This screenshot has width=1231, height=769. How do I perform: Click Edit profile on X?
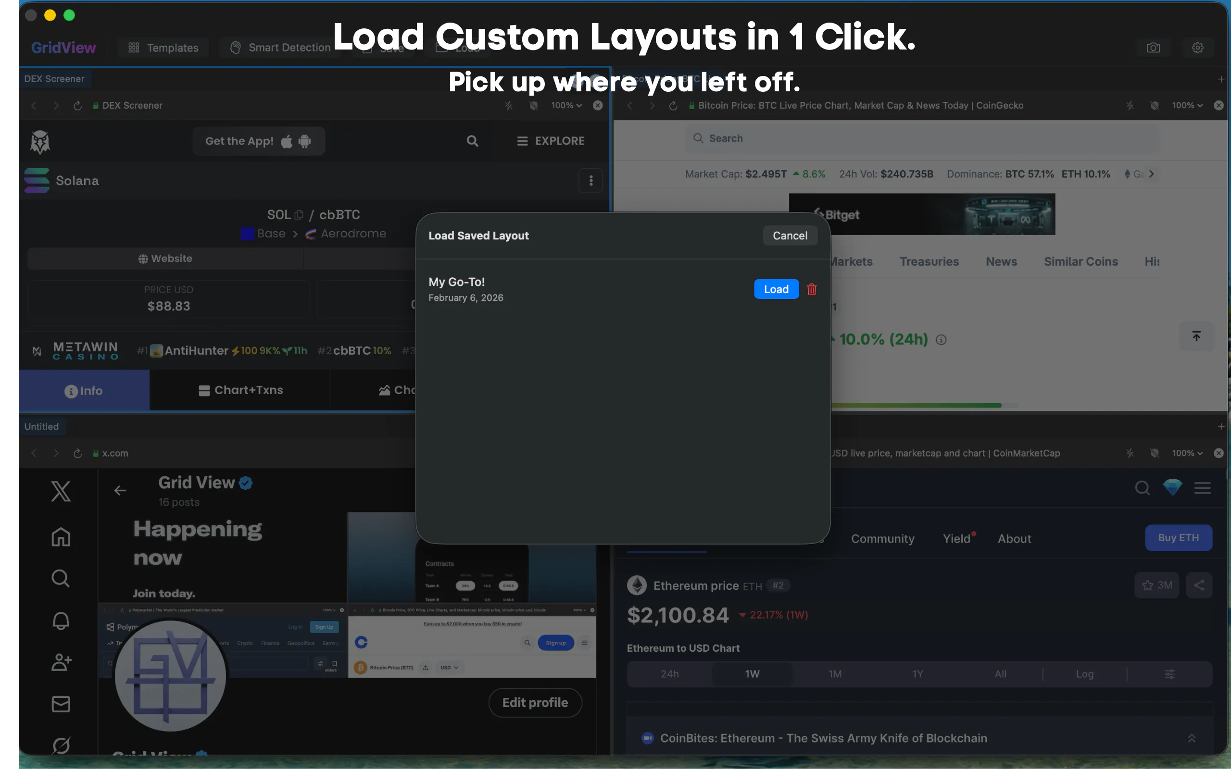[x=535, y=702]
